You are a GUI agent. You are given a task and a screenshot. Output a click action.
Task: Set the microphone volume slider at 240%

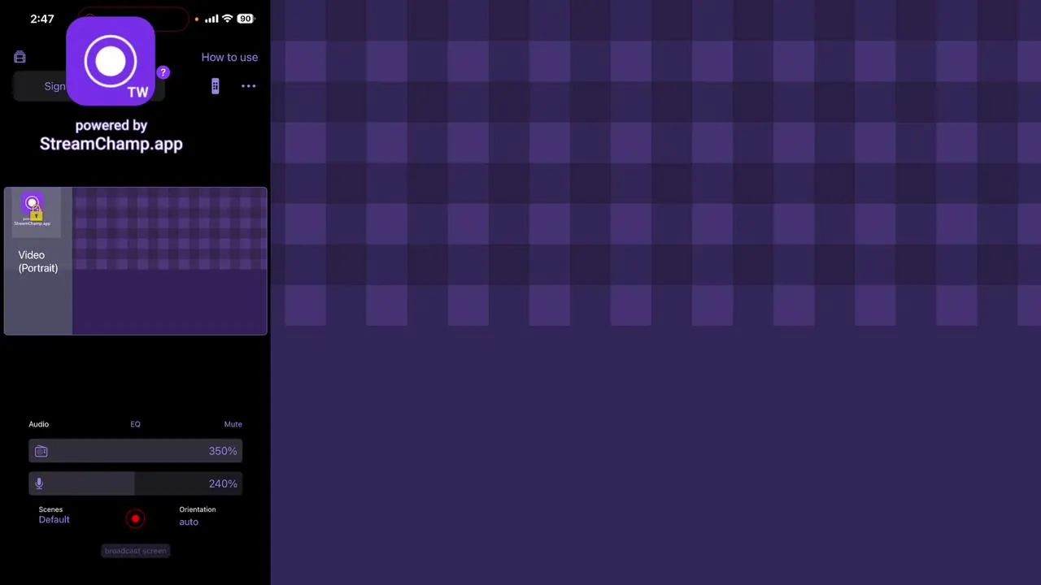(x=136, y=483)
